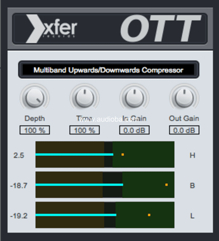Click the orange threshold marker in H band
The height and width of the screenshot is (241, 219).
click(123, 155)
